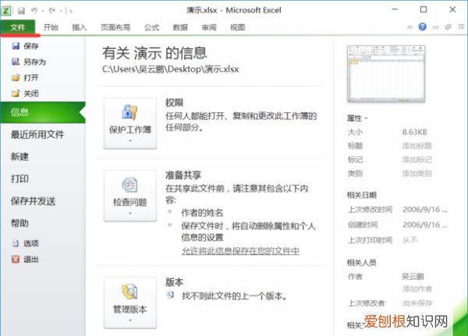Screen dimensions: 468x336
Task: Open Excel 选项 dialog
Action: (26, 243)
